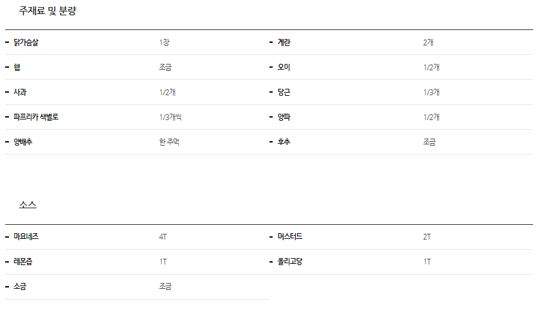The height and width of the screenshot is (313, 537).
Task: Select the 4T amount next to 마요네즈
Action: coord(163,237)
